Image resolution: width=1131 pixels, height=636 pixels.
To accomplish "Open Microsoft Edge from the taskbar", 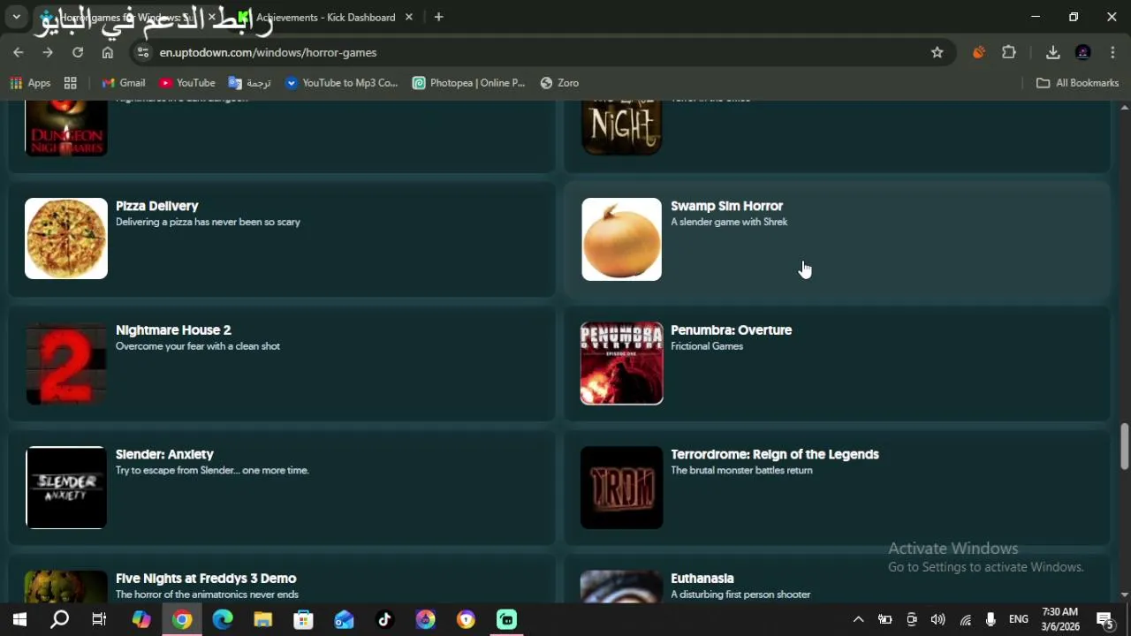I will click(x=223, y=619).
